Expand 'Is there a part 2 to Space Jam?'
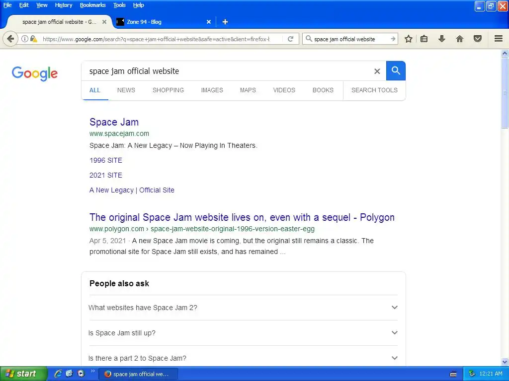 click(243, 358)
